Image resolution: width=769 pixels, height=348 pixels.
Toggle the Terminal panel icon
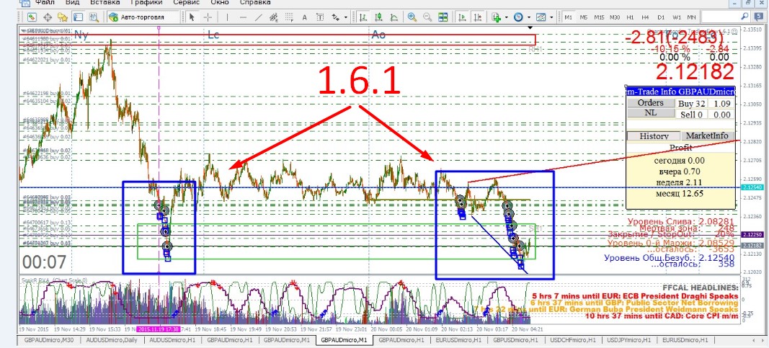point(78,17)
